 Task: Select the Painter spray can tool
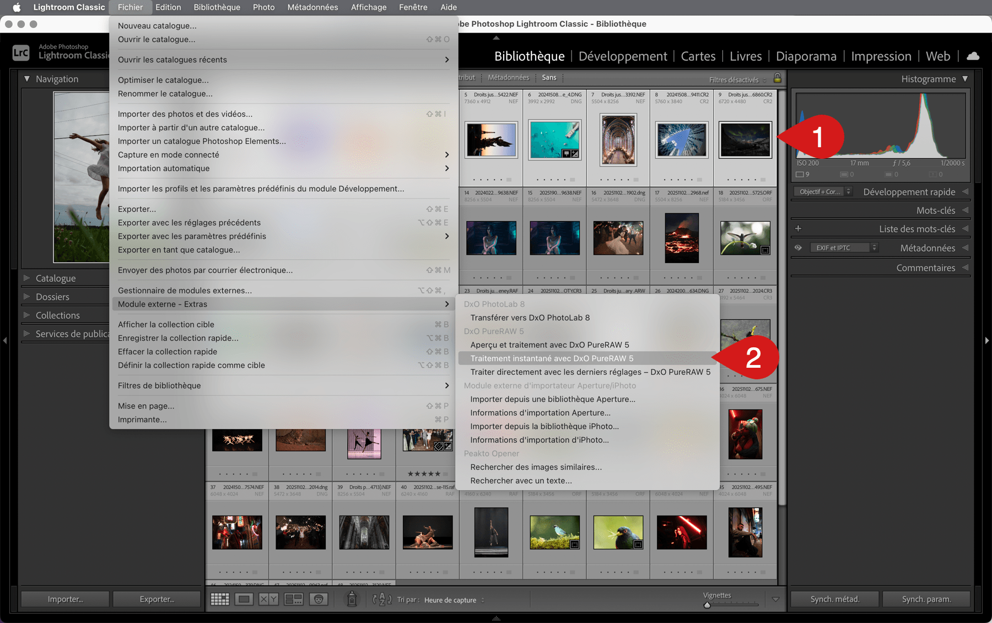pyautogui.click(x=352, y=599)
